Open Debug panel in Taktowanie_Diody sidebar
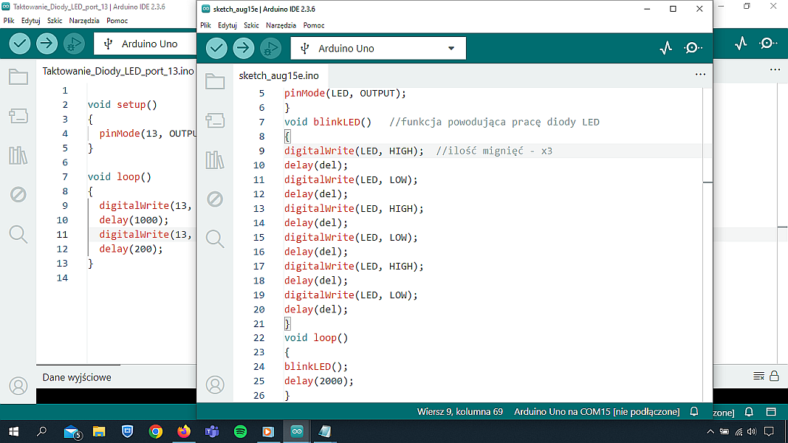The width and height of the screenshot is (788, 443). click(x=18, y=194)
